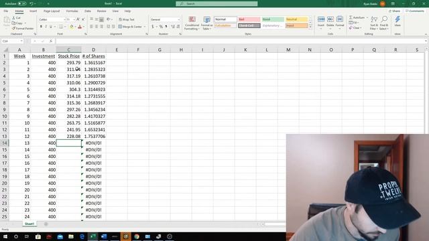429x241 pixels.
Task: Open the View tab
Action: pos(115,11)
